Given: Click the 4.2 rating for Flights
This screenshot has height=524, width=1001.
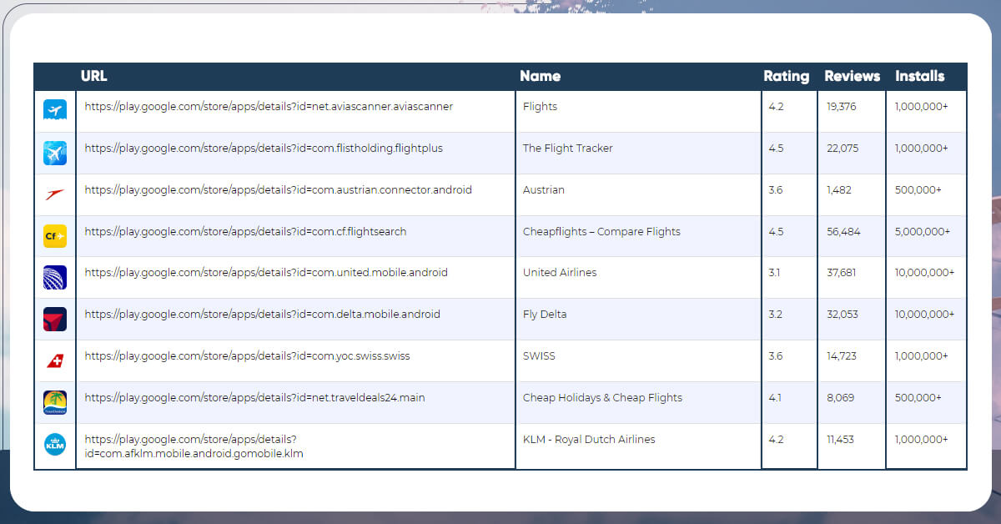Looking at the screenshot, I should click(776, 107).
